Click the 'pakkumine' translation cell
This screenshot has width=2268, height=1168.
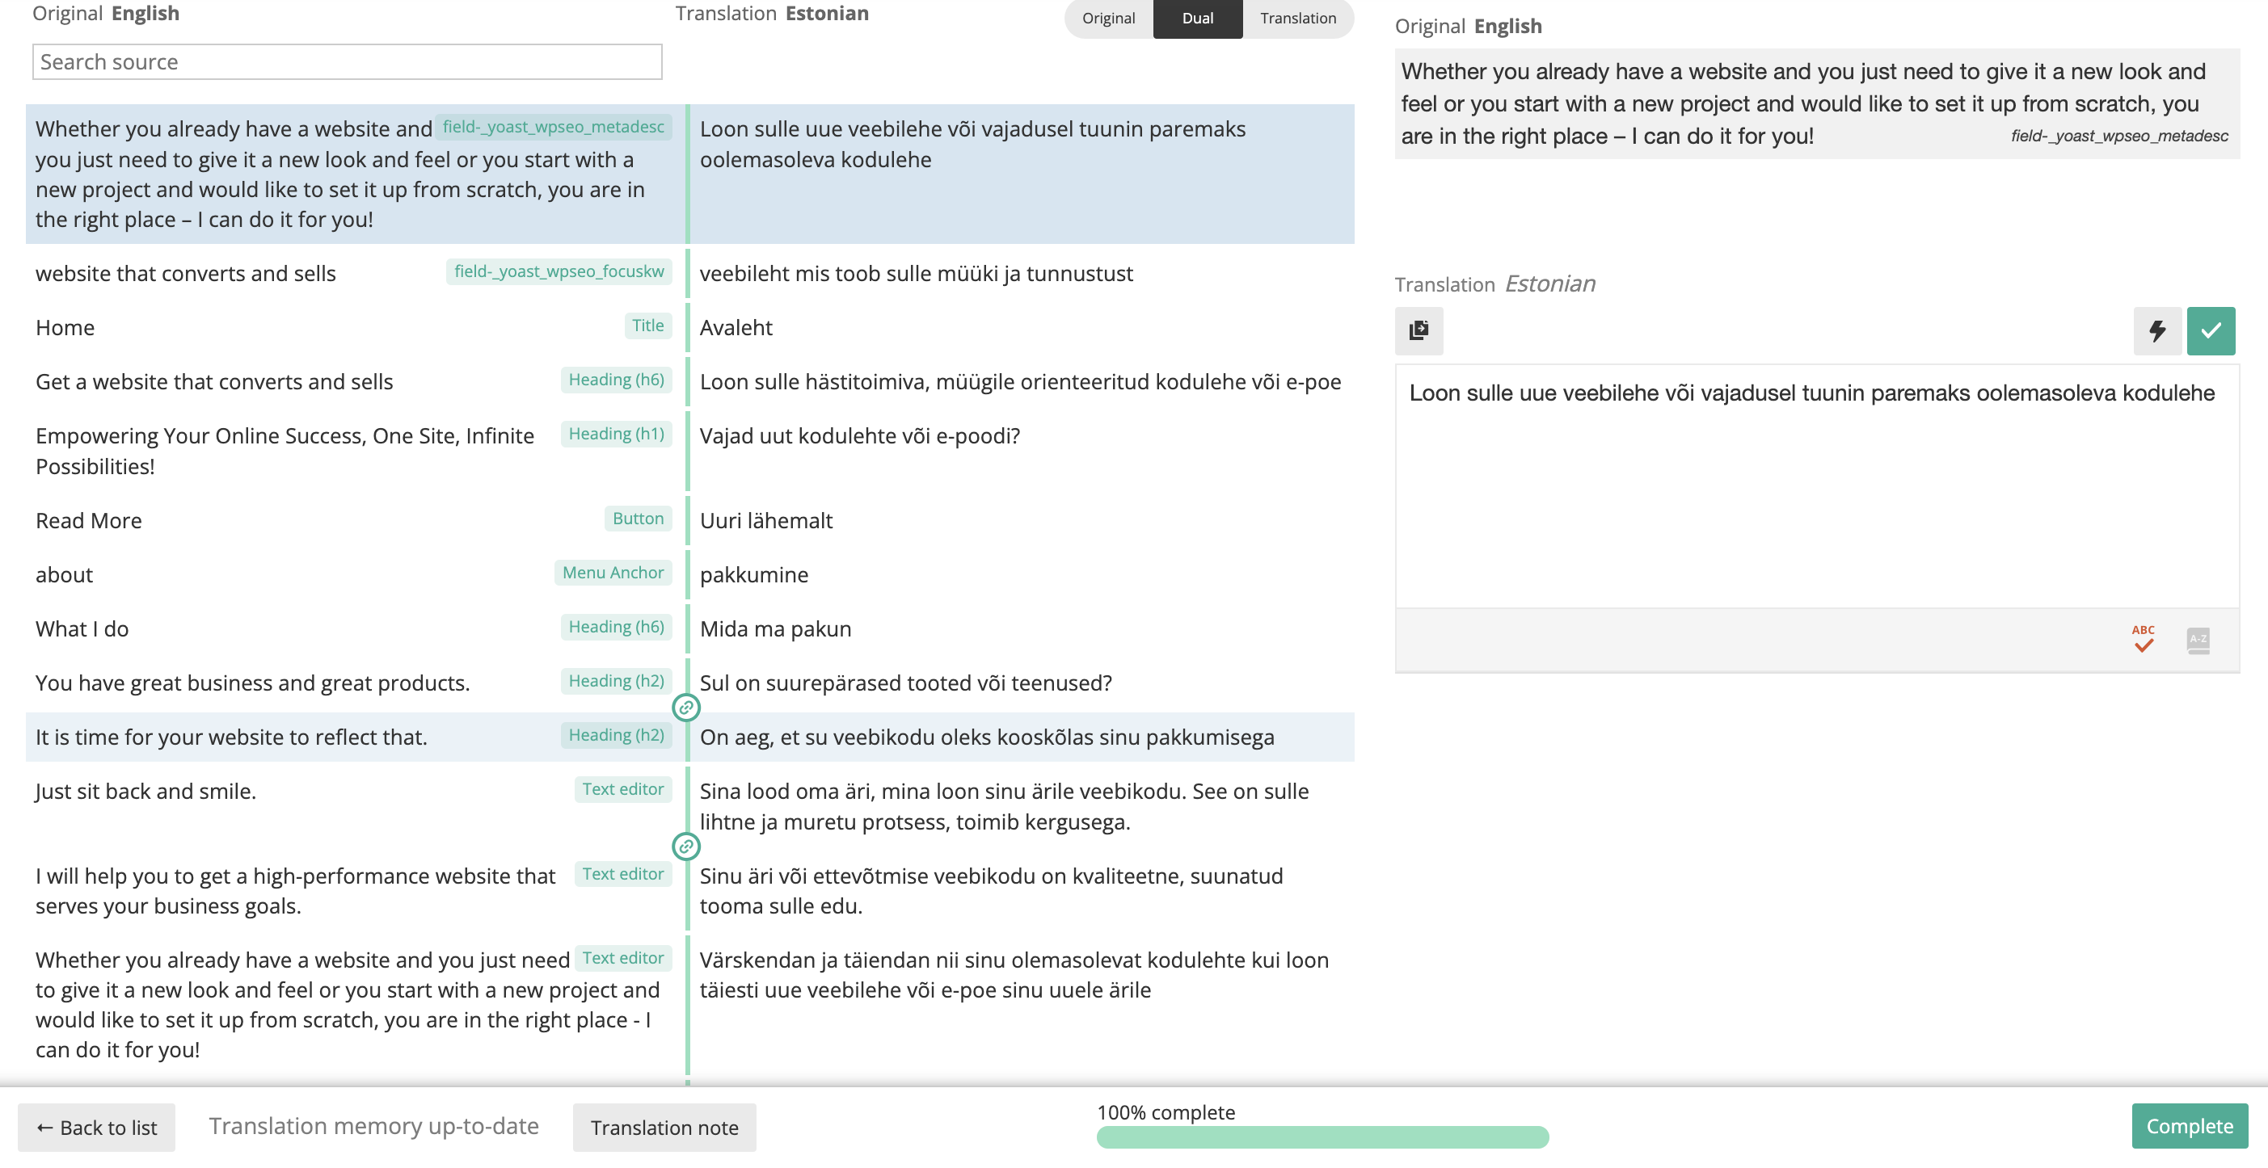[1022, 573]
